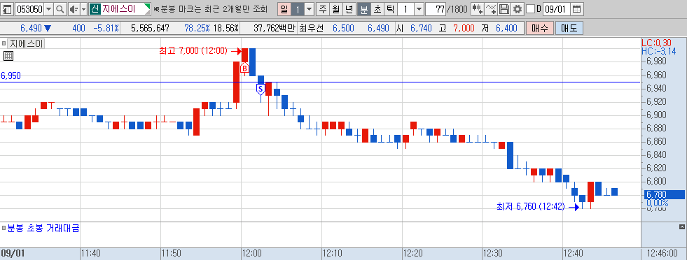This screenshot has width=687, height=260.
Task: Switch to 월 (monthly) chart
Action: pos(336,9)
